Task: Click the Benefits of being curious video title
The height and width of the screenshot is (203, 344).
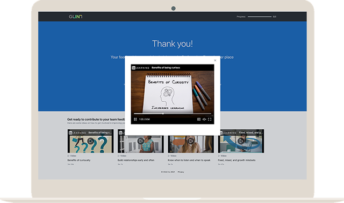Action: (x=166, y=68)
